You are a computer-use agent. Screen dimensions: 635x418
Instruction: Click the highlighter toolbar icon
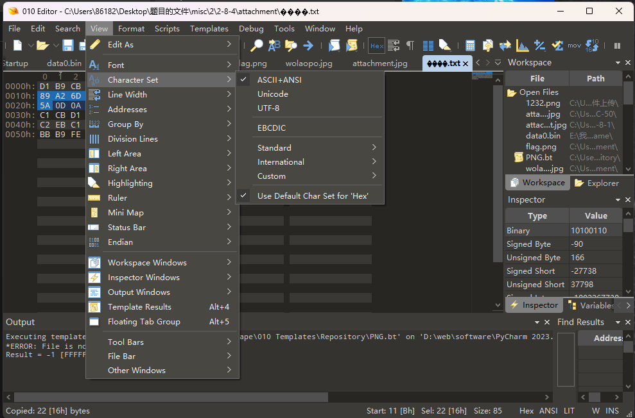445,46
